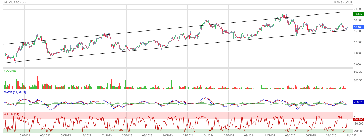Click the 12/2022 date on time axis
Screen dimensions: 364x138
(86, 135)
